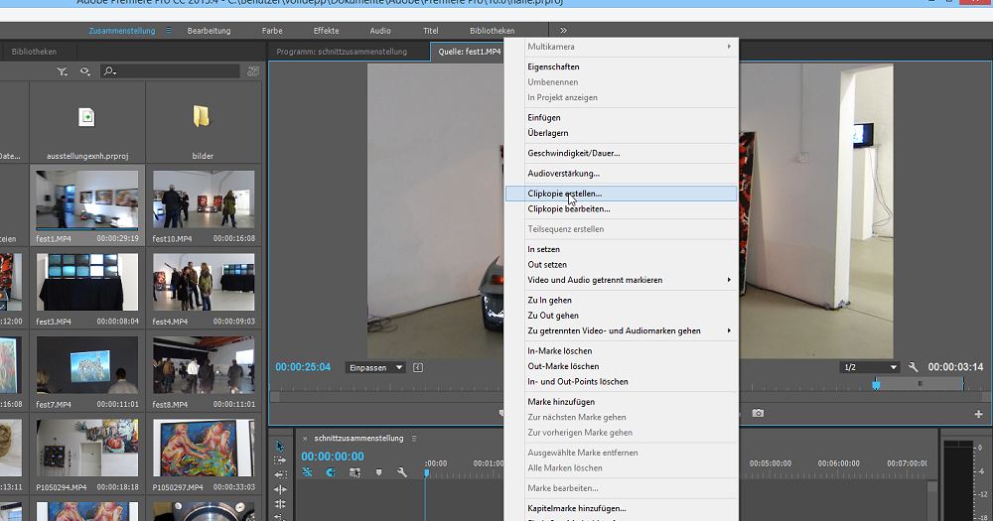Open the button editor plus icon
The image size is (993, 521).
pyautogui.click(x=978, y=414)
